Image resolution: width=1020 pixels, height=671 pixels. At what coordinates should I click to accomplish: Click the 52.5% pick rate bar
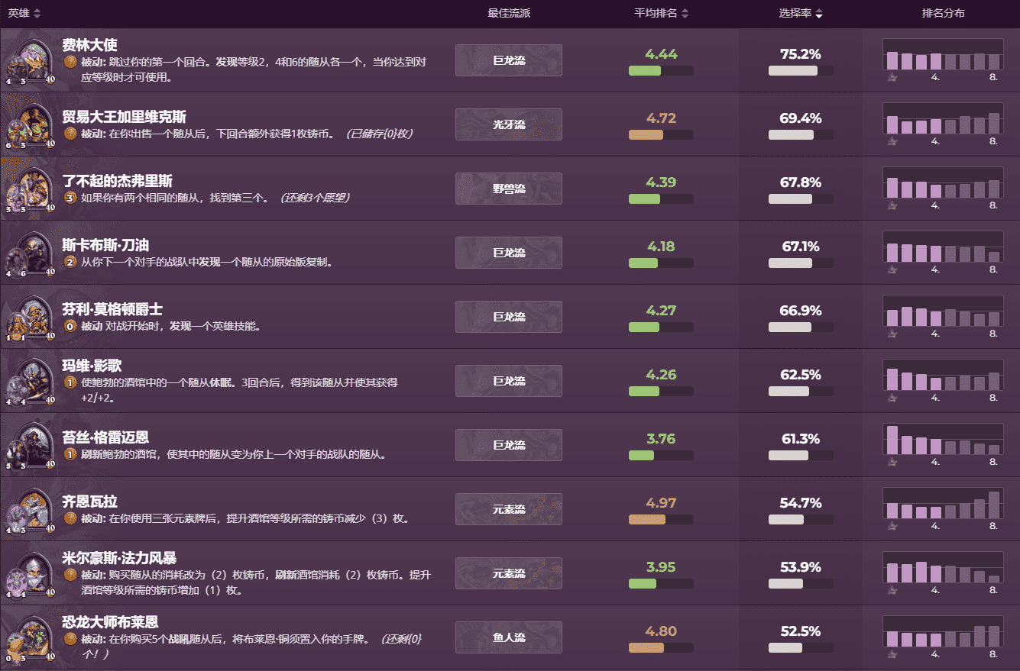(801, 648)
